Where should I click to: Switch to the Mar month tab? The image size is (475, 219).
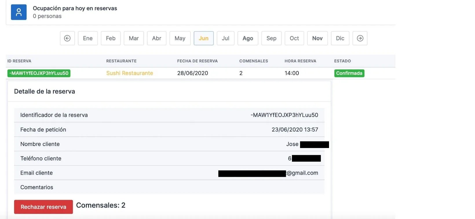134,38
